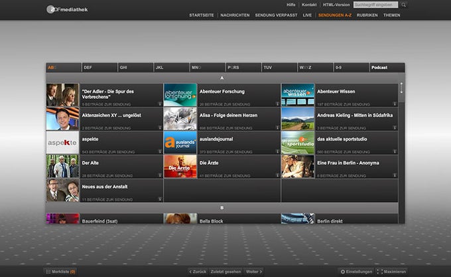Open LIVE in main navigation

[307, 15]
